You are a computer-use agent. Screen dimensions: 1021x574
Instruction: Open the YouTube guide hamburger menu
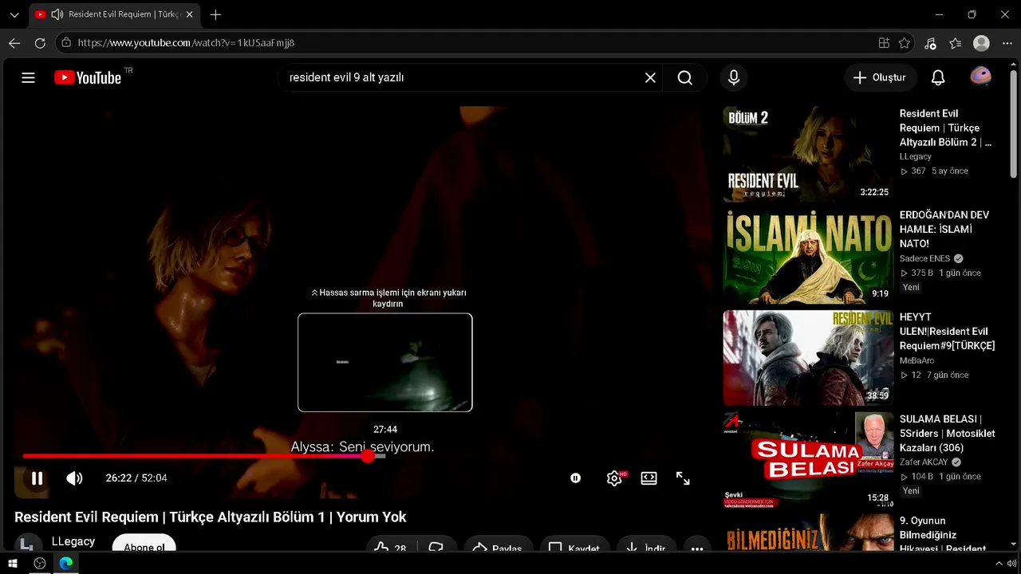pos(28,77)
